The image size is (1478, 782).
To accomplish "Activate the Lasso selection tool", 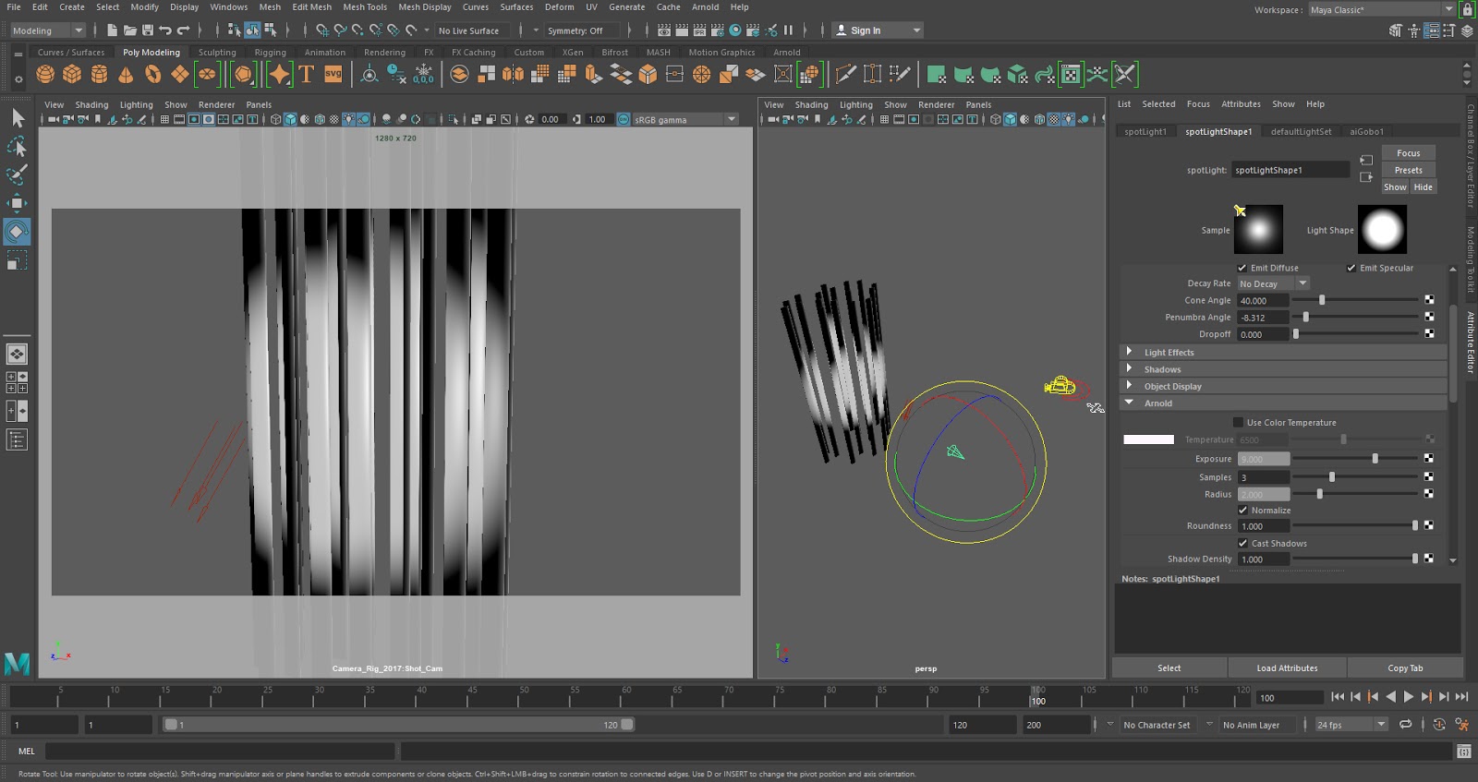I will tap(18, 147).
